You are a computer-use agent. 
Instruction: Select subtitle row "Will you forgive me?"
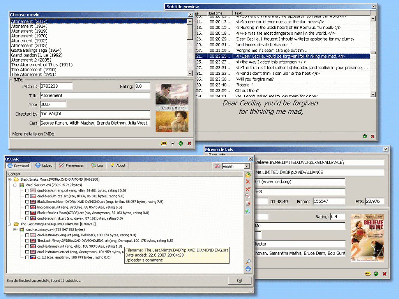282,79
